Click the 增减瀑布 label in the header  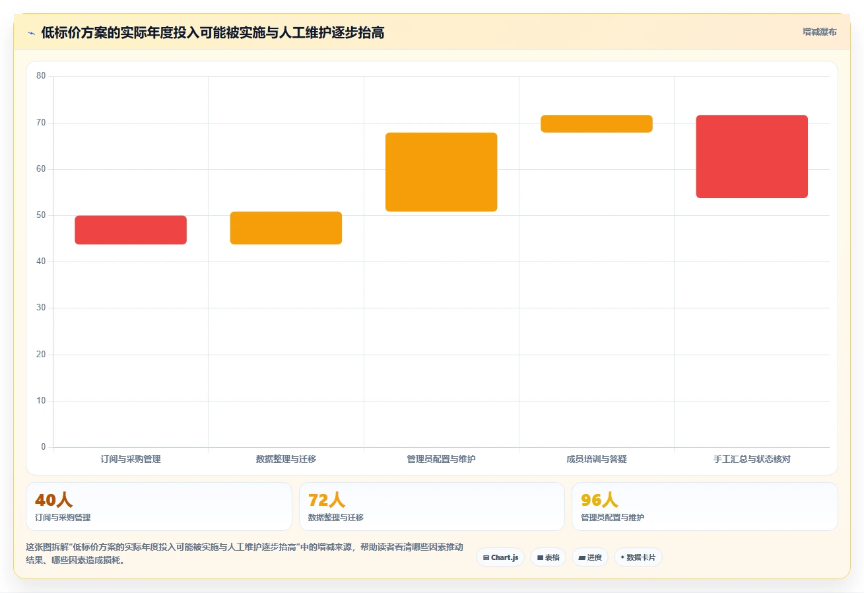tap(819, 32)
